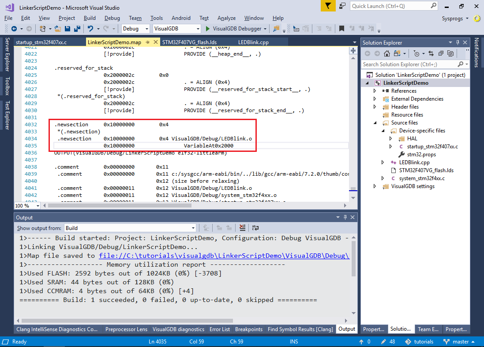Click the master branch in status bar
The width and height of the screenshot is (484, 347).
coord(460,342)
